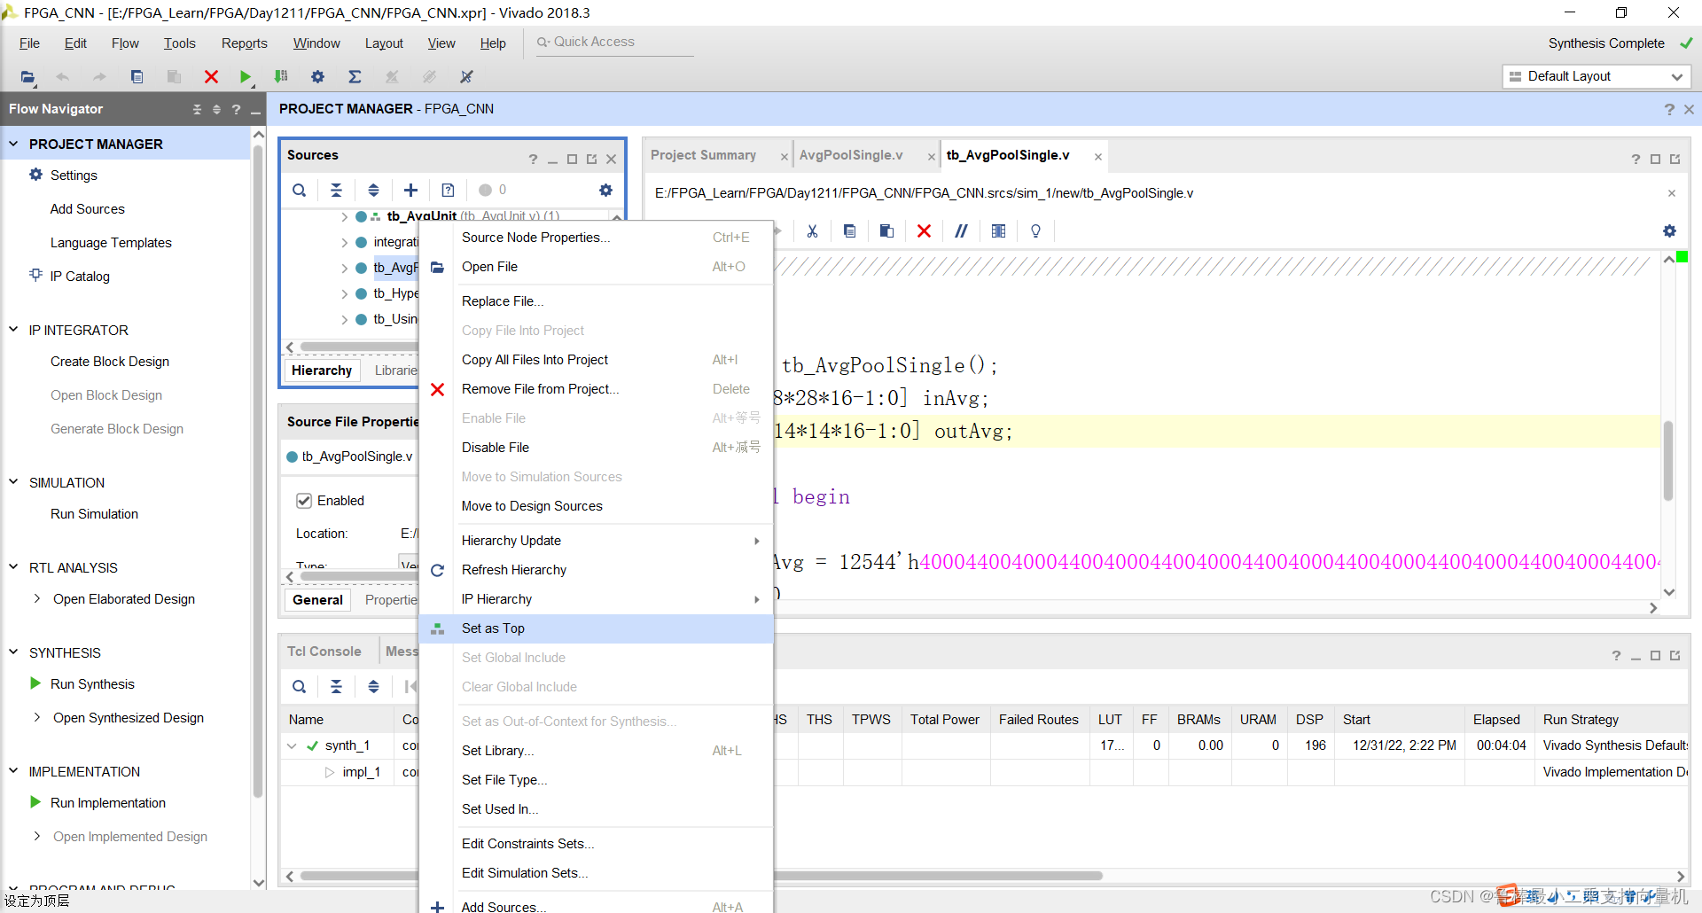Open Hierarchy Update submenu
Viewport: 1702px width, 913px height.
click(x=596, y=541)
